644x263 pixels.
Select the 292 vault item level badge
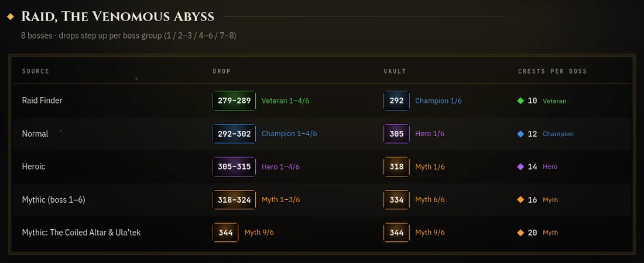pyautogui.click(x=396, y=101)
